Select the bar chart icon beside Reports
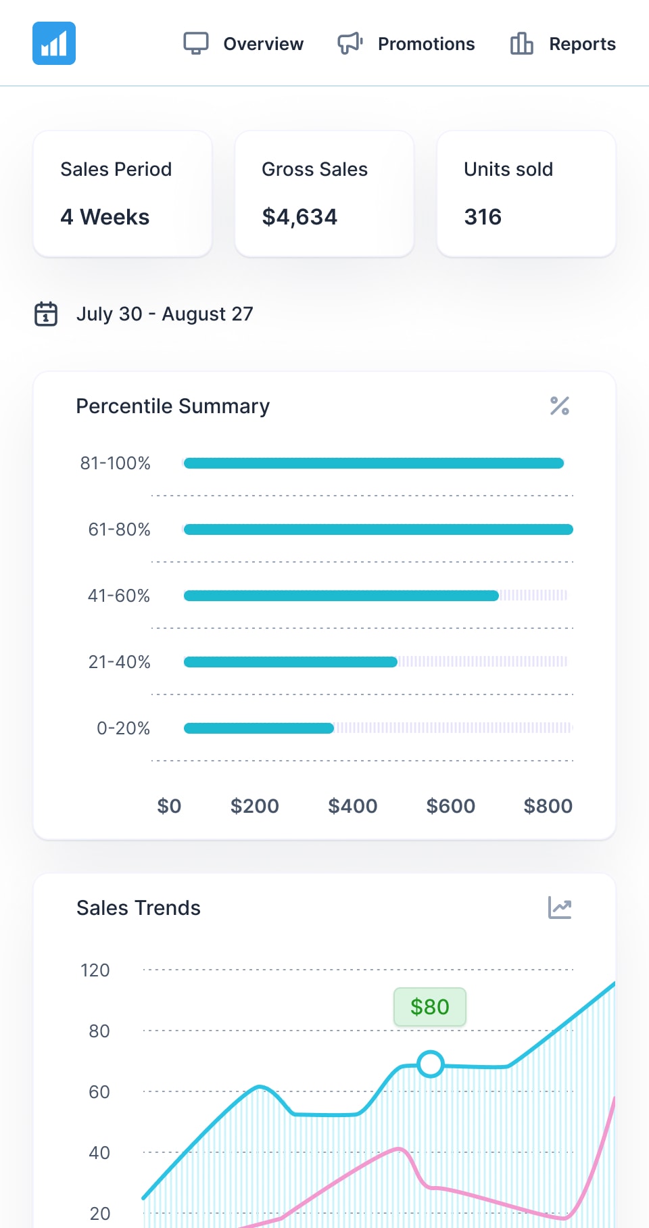This screenshot has height=1228, width=649. coord(521,43)
